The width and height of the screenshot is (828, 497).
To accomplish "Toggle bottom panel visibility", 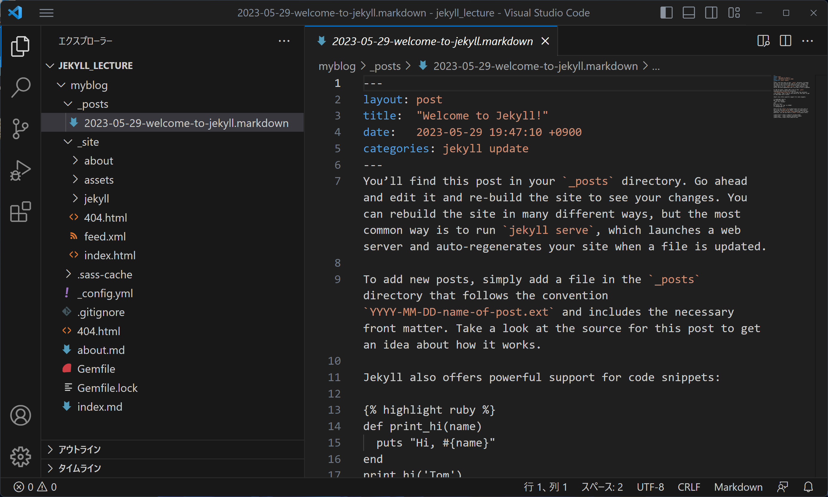I will pyautogui.click(x=689, y=13).
